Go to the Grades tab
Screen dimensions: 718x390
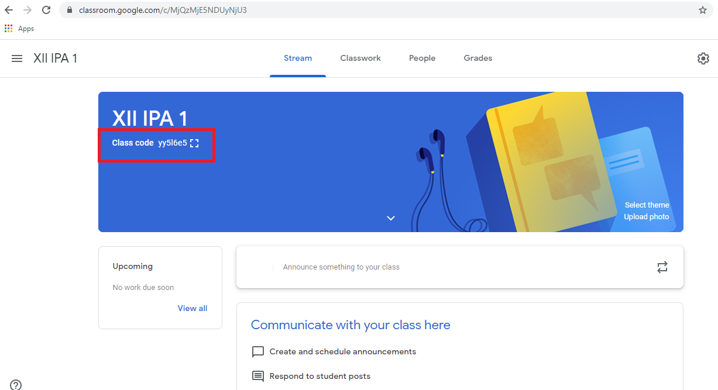click(477, 58)
